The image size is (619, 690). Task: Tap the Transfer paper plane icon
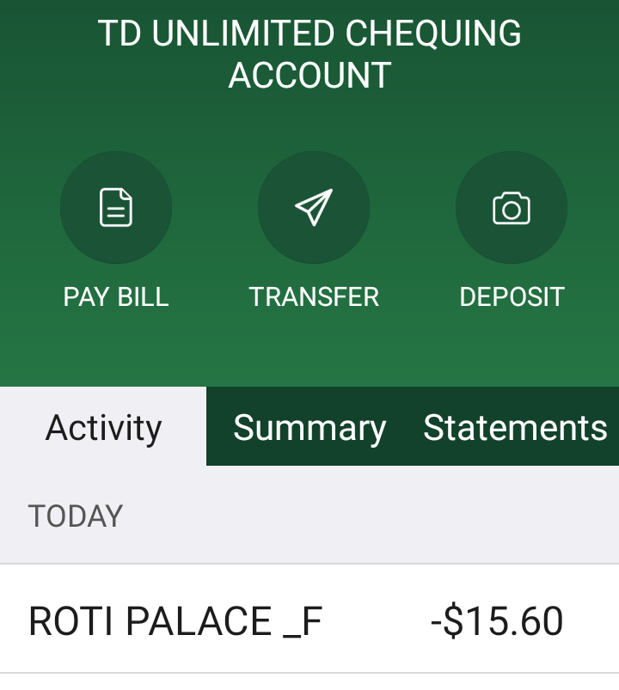point(314,207)
